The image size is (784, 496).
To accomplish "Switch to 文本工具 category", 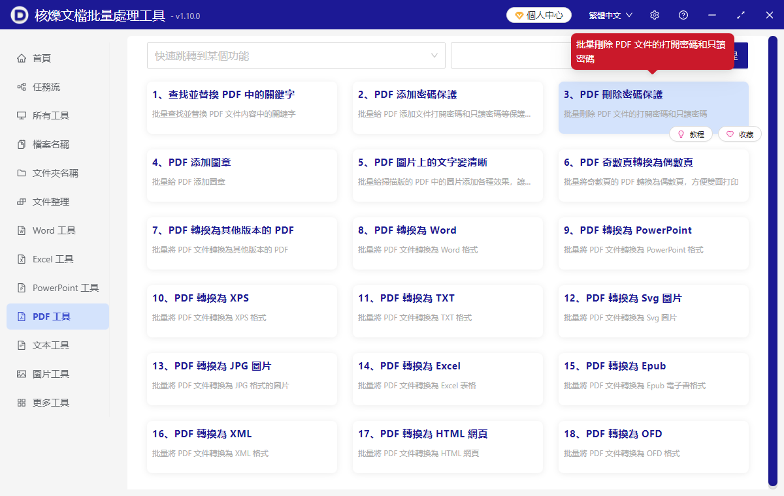I will (x=57, y=345).
